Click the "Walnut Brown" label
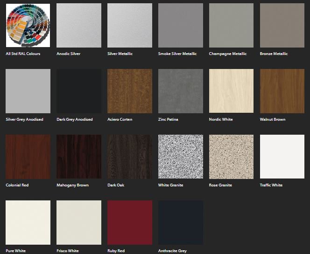The image size is (310, 254). (x=273, y=119)
